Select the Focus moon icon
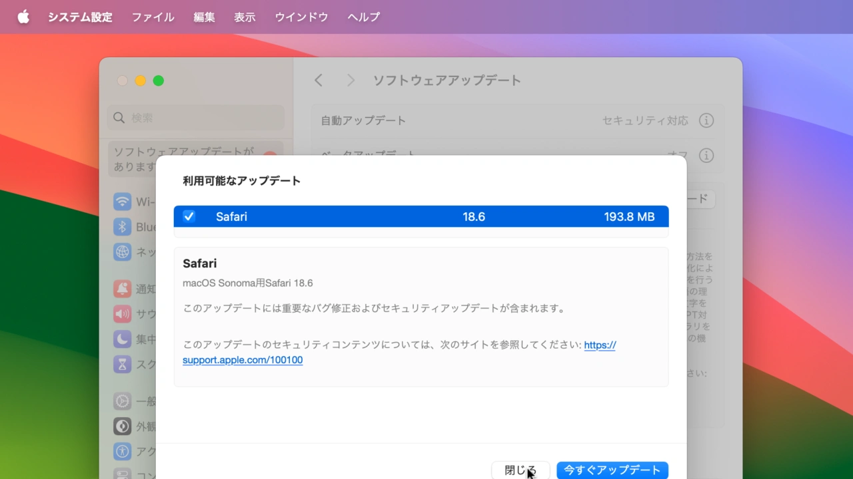The height and width of the screenshot is (479, 853). tap(122, 339)
